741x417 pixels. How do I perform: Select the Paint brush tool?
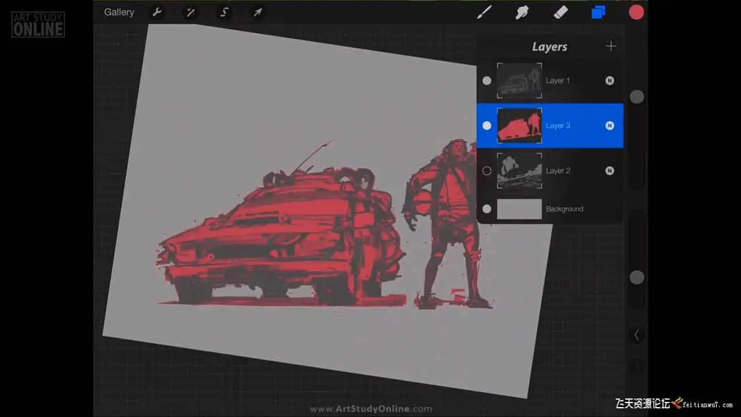click(x=484, y=12)
